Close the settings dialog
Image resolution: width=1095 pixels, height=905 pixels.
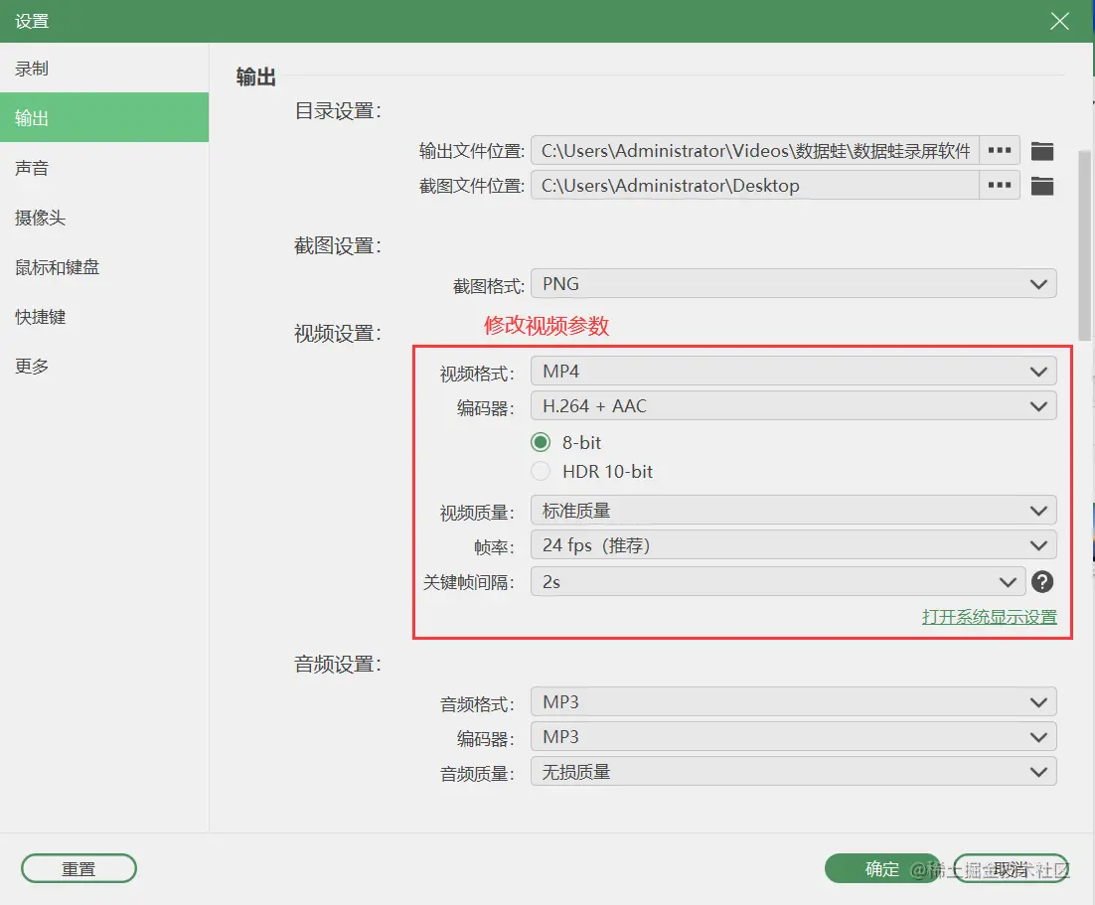pyautogui.click(x=1059, y=21)
